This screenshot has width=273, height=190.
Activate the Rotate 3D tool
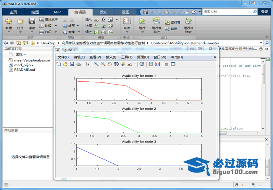116,64
